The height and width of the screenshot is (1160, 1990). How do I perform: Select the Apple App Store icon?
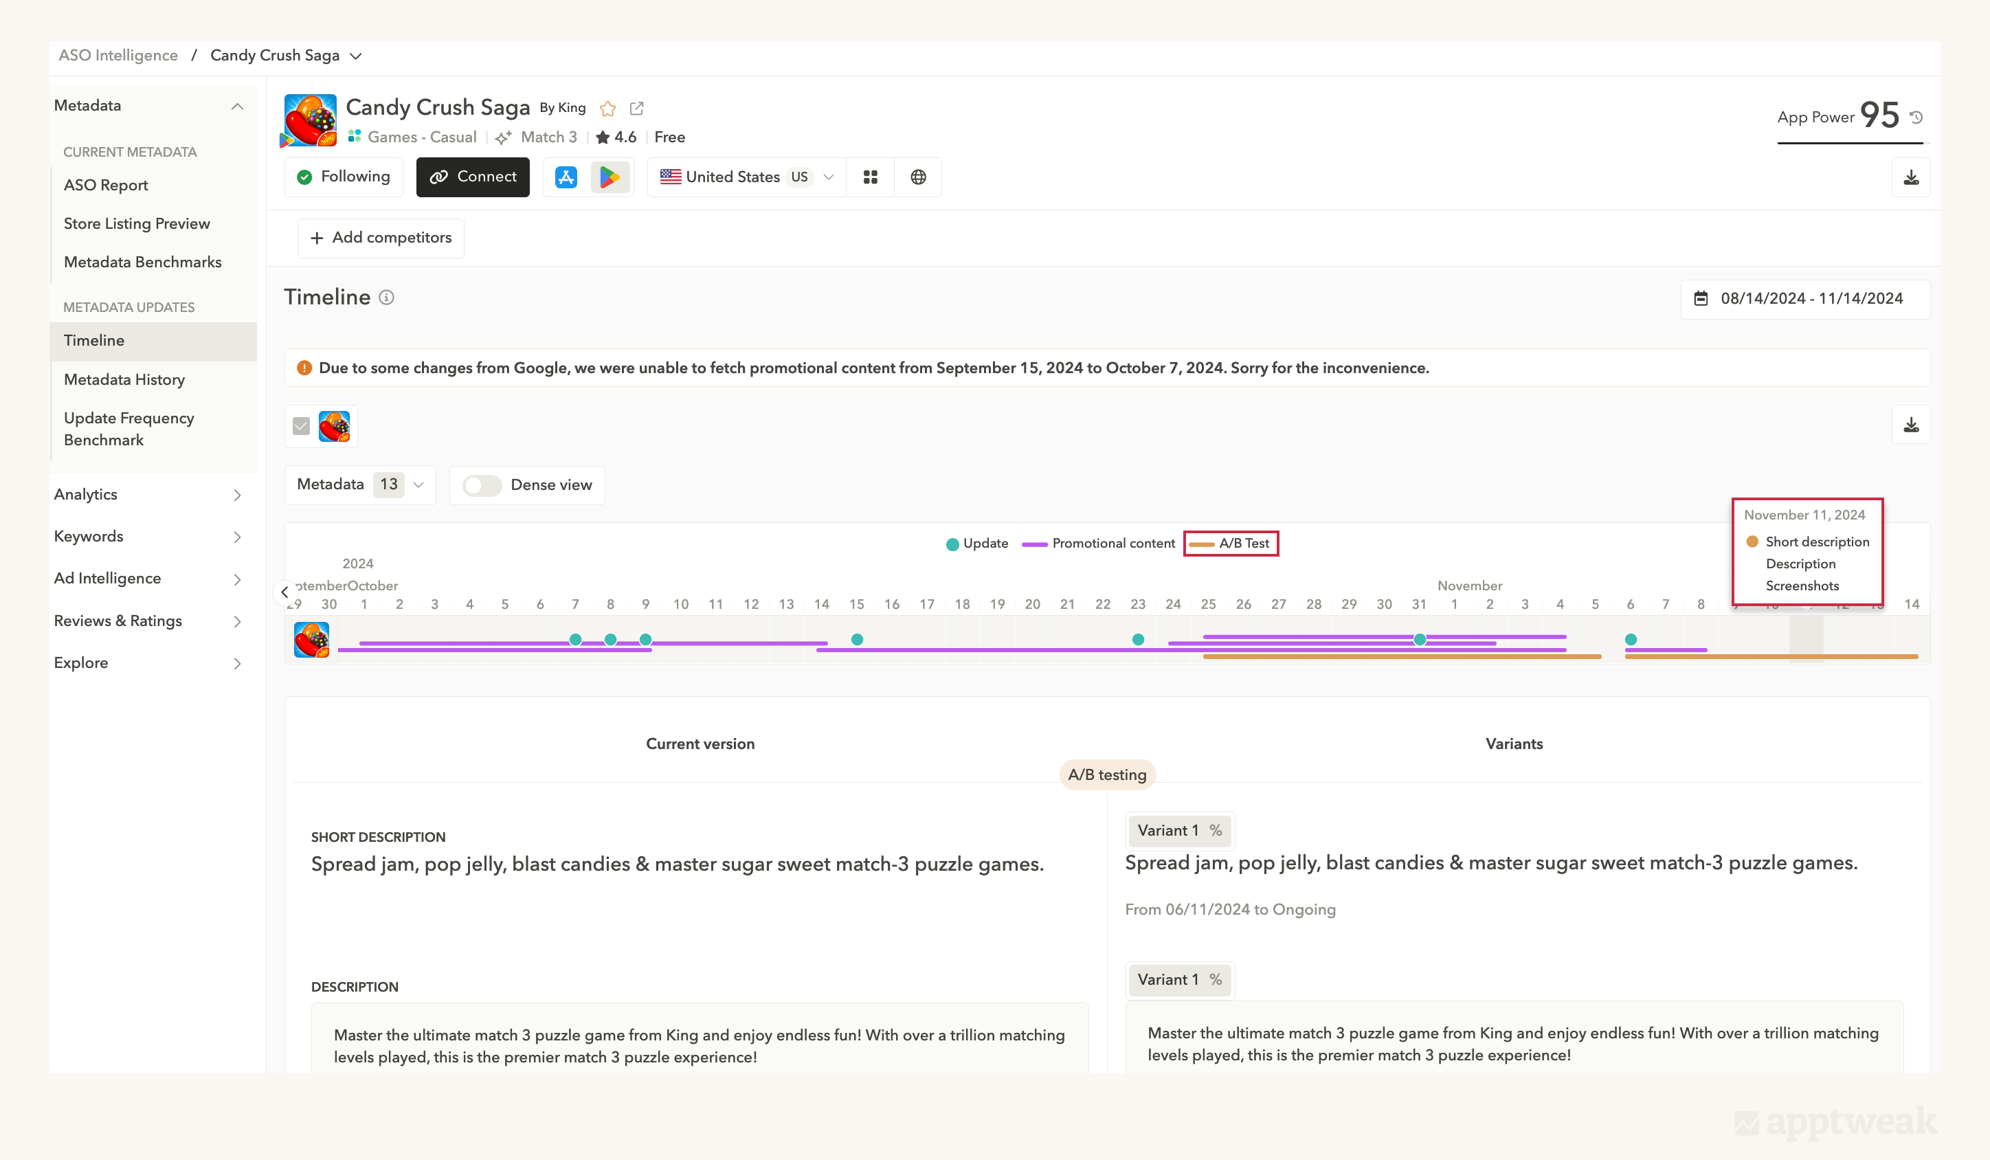[x=566, y=177]
